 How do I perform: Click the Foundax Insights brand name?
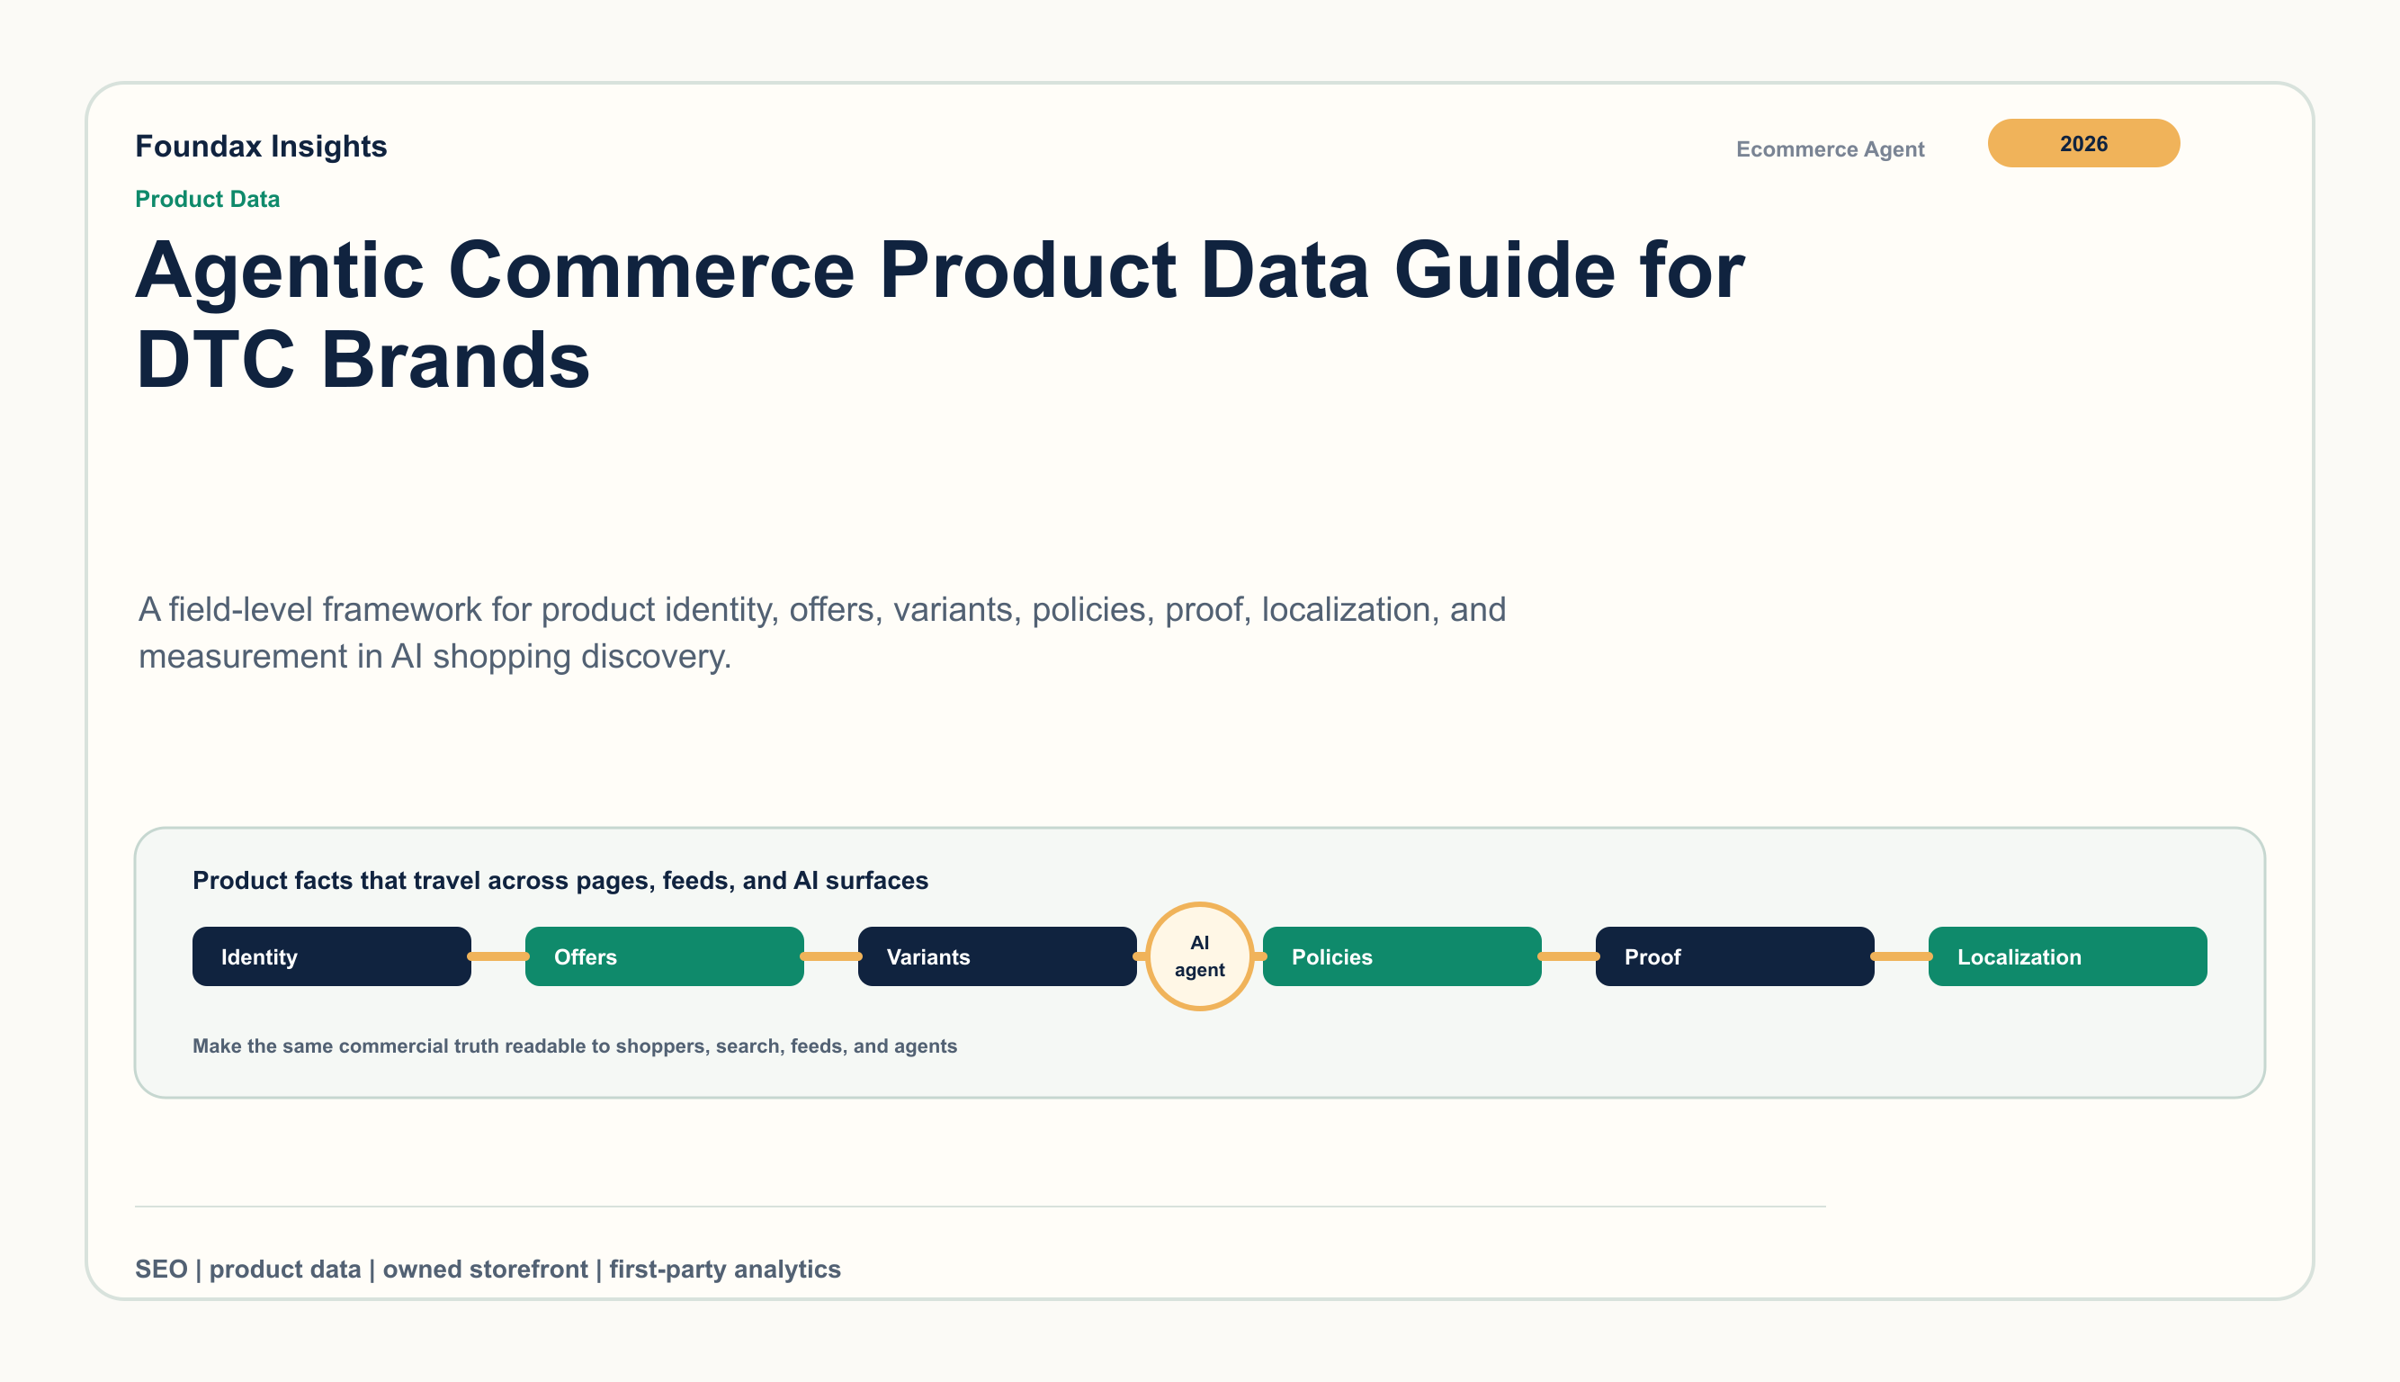point(261,146)
